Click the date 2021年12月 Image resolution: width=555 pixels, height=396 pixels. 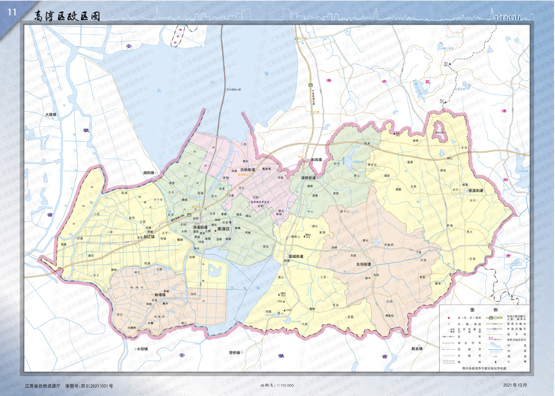tap(515, 385)
